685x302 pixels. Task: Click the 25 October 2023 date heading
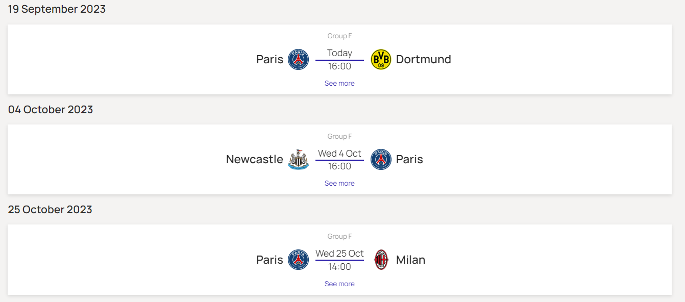point(50,210)
